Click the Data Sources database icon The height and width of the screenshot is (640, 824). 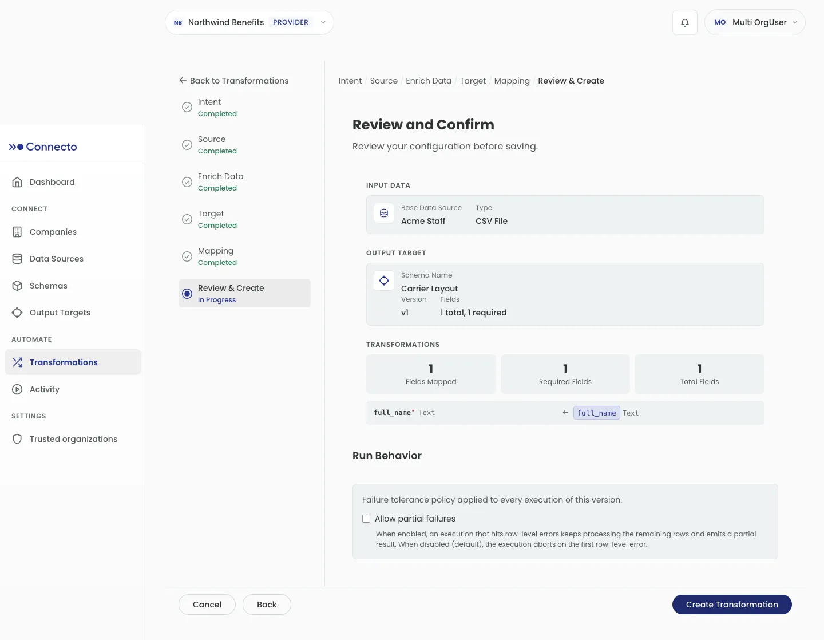[x=17, y=259]
